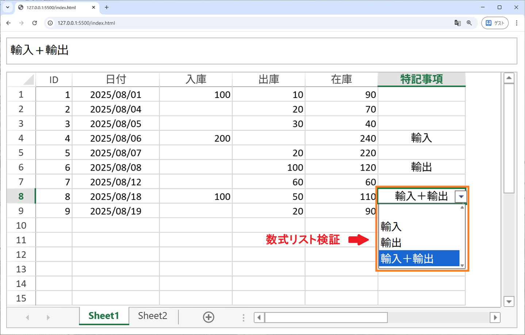Screen dimensions: 525x335
Task: Go forward in browser history
Action: tap(22, 23)
